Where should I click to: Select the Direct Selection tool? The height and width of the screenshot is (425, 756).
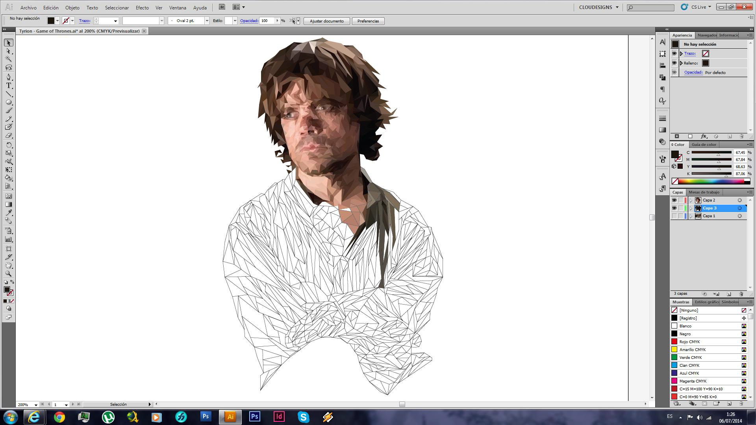coord(9,51)
